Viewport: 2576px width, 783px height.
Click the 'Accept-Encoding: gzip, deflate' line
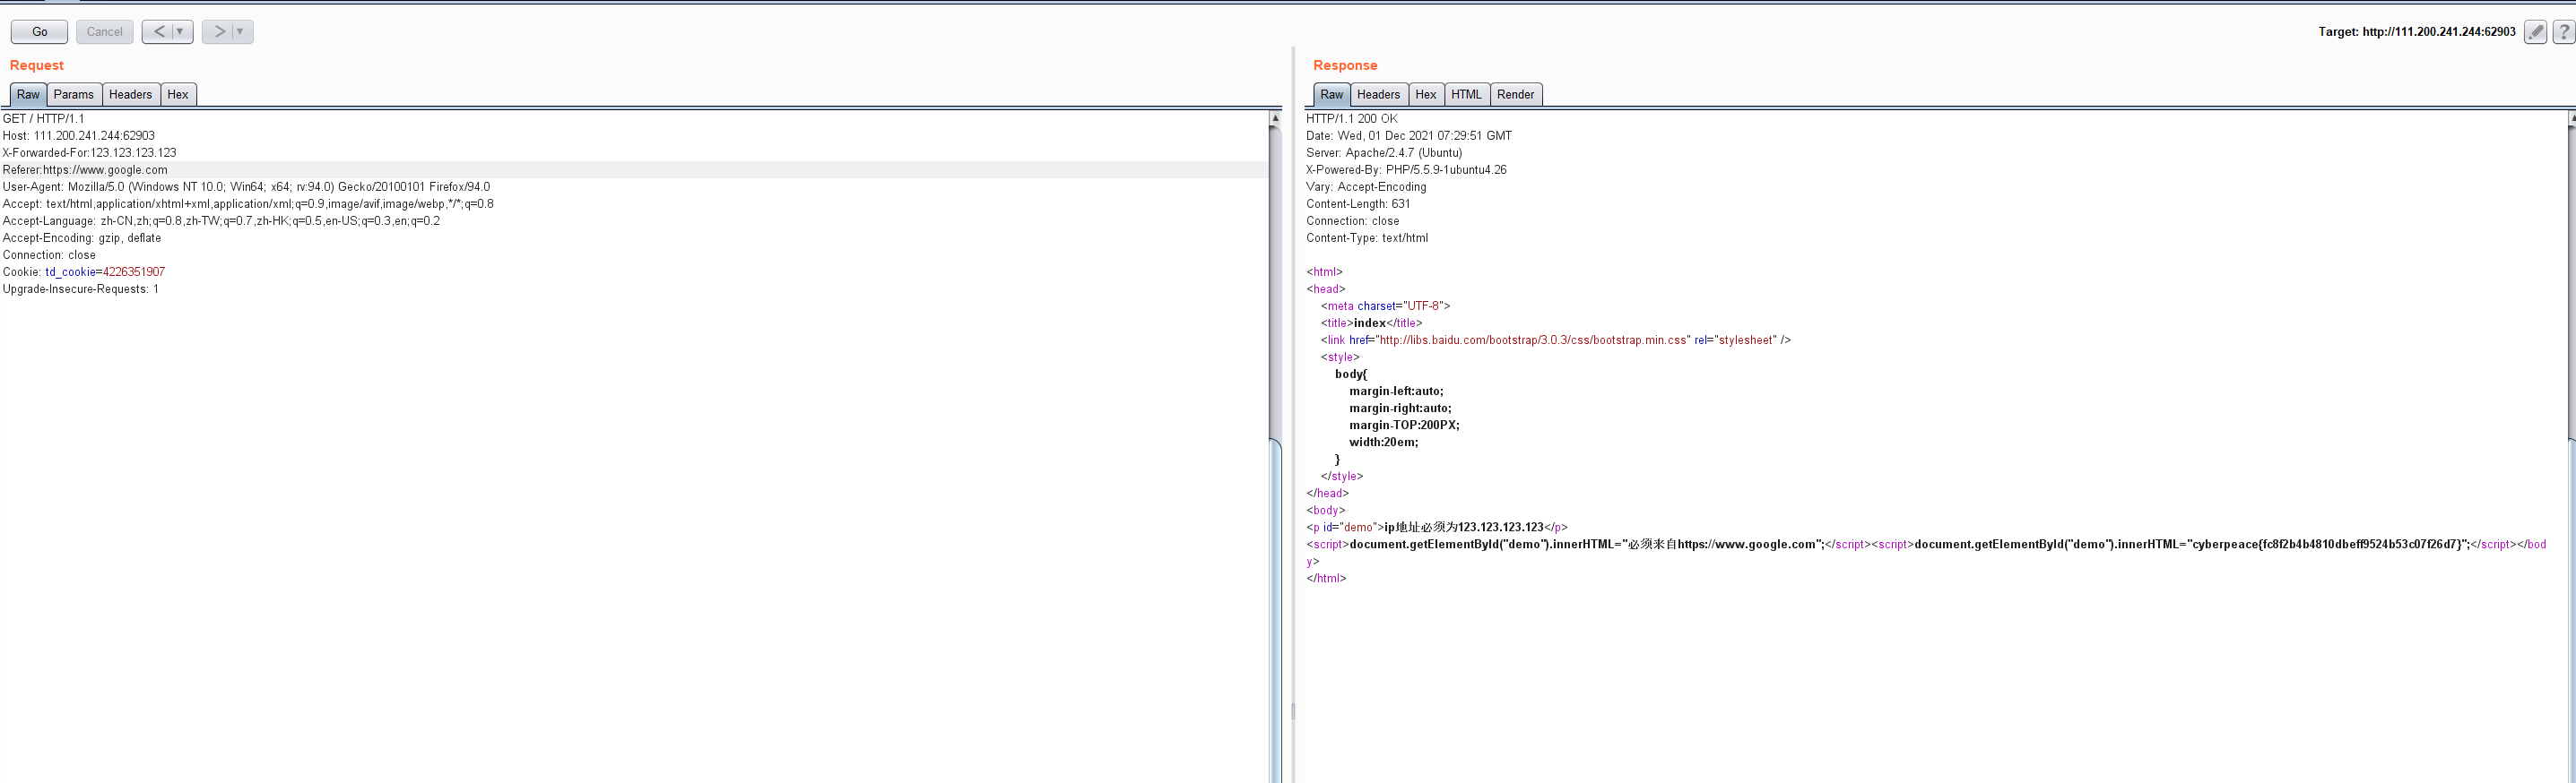pos(82,237)
